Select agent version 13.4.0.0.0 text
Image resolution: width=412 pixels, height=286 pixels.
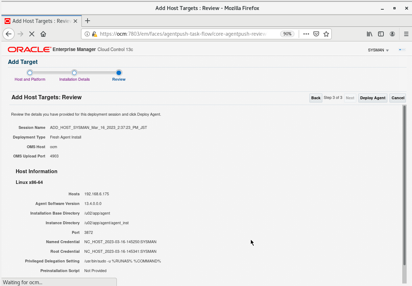(93, 204)
